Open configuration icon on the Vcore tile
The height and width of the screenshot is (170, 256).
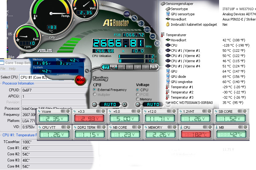(x=63, y=111)
